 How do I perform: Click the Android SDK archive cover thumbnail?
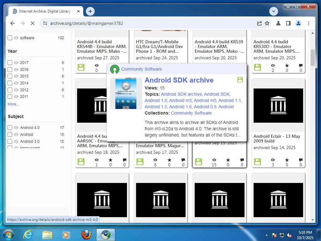pyautogui.click(x=126, y=94)
